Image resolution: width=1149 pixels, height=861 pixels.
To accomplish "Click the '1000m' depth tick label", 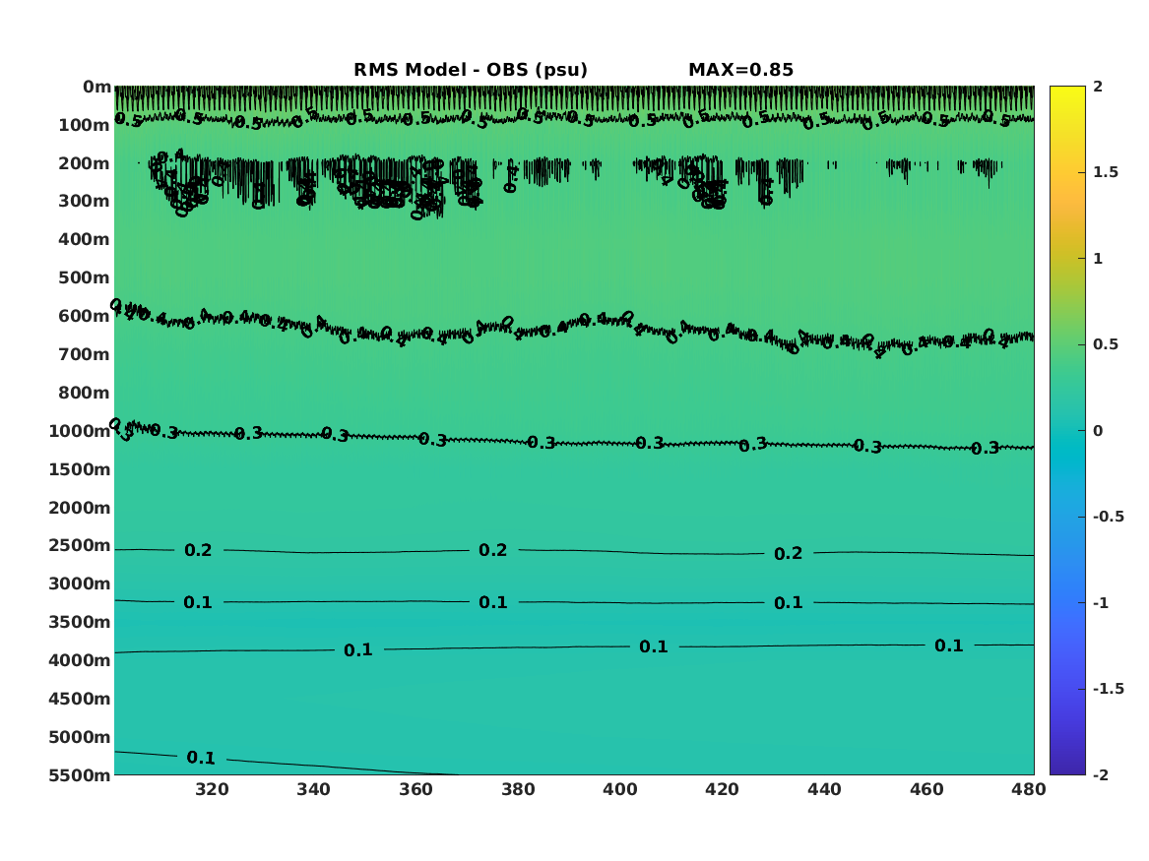I will click(79, 431).
